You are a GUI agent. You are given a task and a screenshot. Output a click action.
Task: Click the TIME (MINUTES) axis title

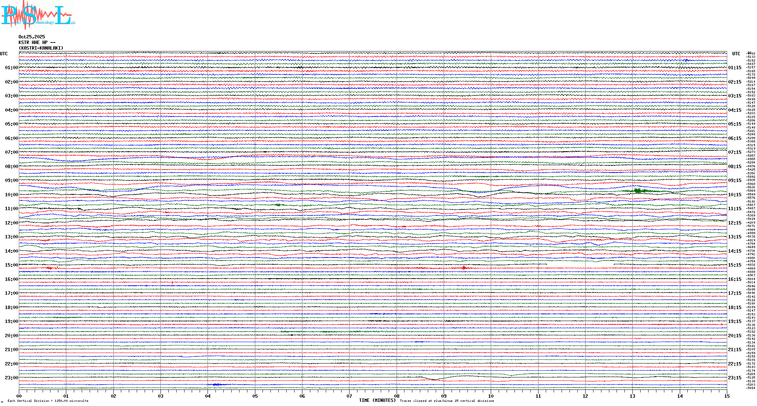377,400
